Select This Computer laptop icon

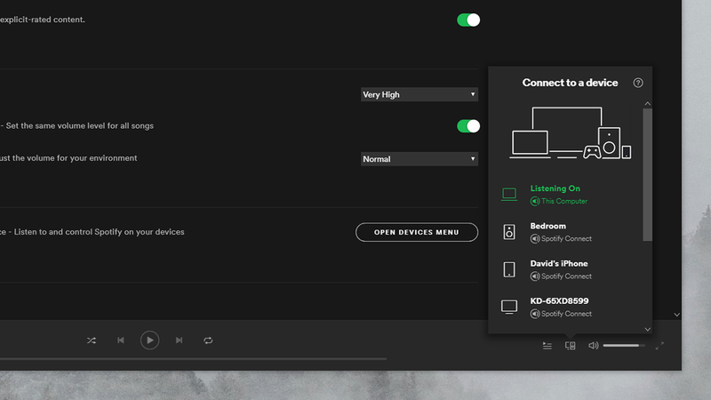(x=509, y=194)
